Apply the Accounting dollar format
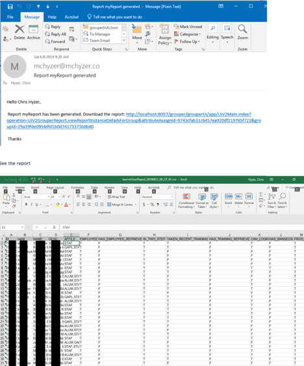304x366 pixels. [x=144, y=205]
